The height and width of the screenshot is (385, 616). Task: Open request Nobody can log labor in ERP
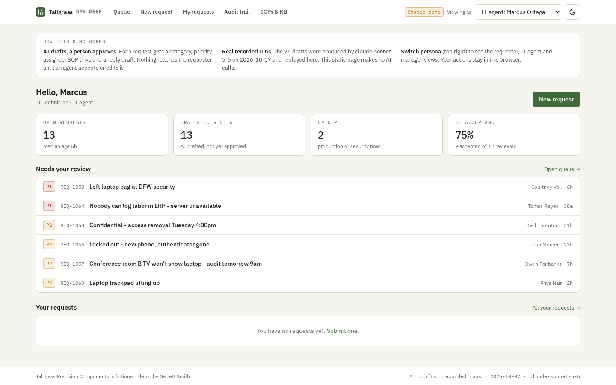point(308,206)
